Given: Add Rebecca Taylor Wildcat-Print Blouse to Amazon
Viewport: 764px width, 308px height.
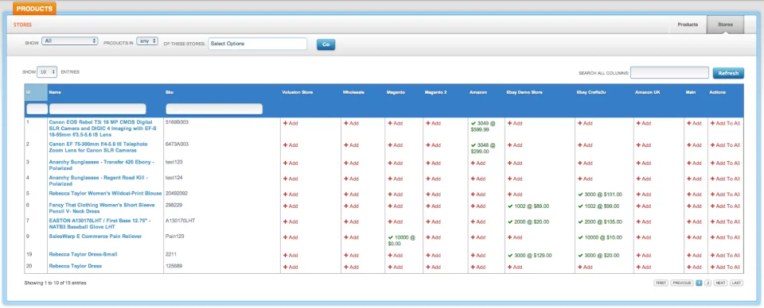Looking at the screenshot, I should click(478, 194).
